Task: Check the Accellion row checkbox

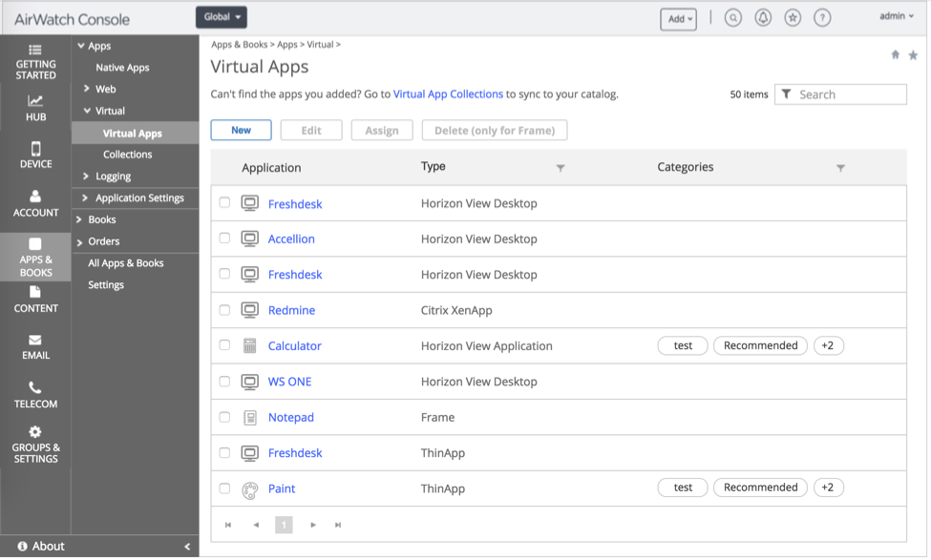Action: point(224,238)
